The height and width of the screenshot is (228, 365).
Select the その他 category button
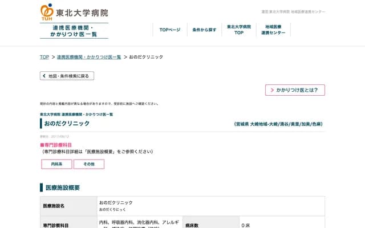click(89, 164)
